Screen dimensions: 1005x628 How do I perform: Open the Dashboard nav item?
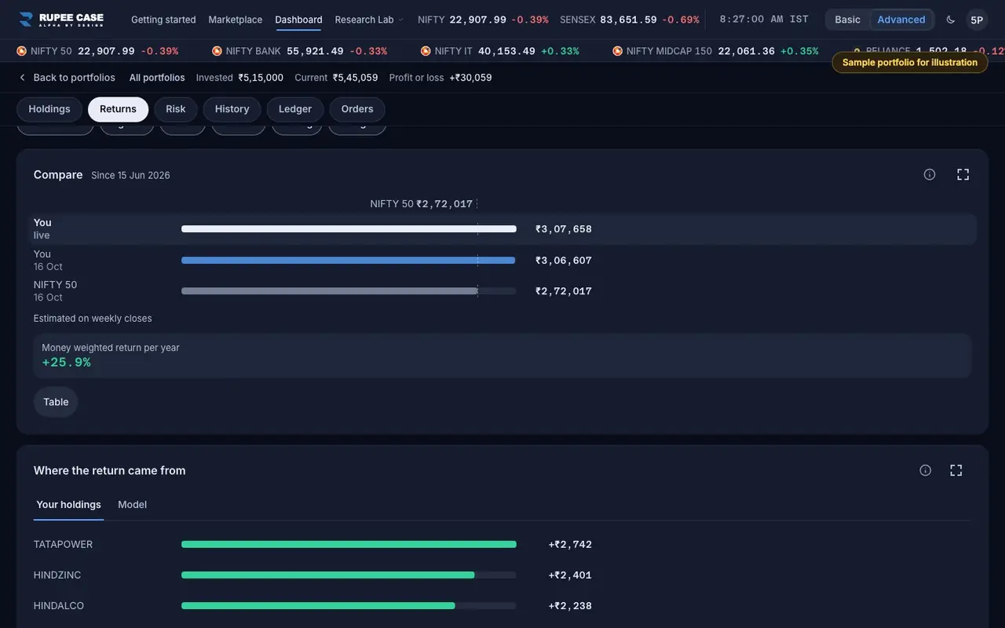298,20
